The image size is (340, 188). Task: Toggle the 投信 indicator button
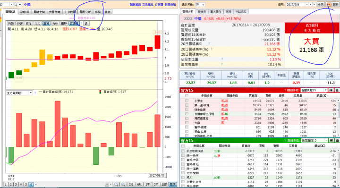[28, 24]
